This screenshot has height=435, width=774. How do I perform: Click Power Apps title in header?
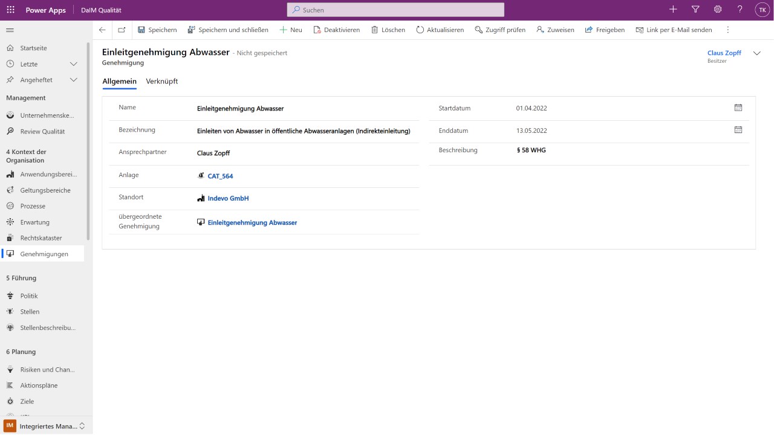click(x=46, y=10)
